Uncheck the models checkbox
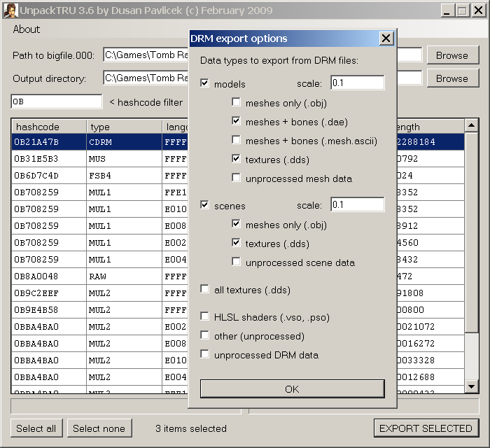Screen dimensions: 490x448 [205, 84]
